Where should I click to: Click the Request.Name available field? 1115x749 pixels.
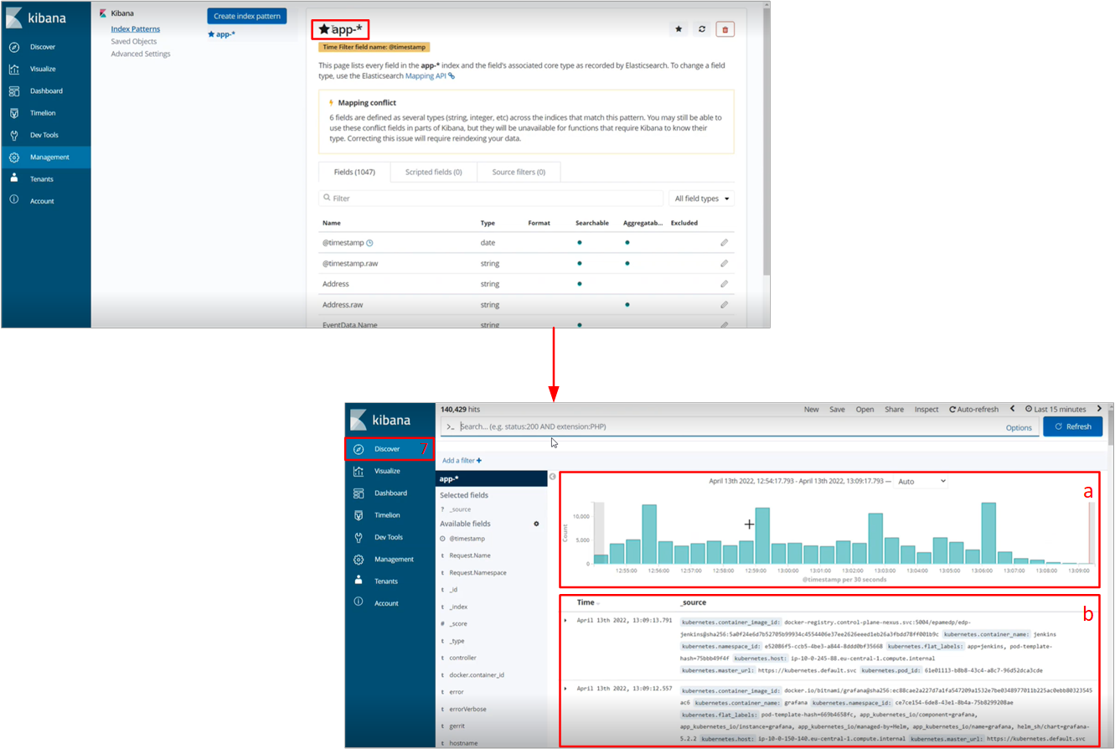[x=469, y=555]
